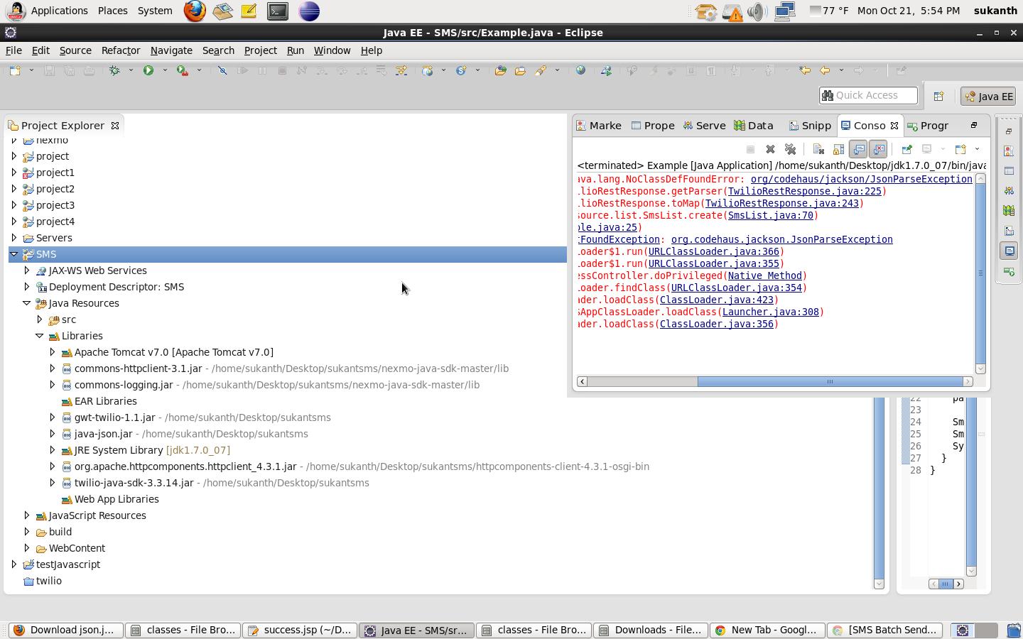Open the Window menu
1023x639 pixels.
pyautogui.click(x=332, y=50)
